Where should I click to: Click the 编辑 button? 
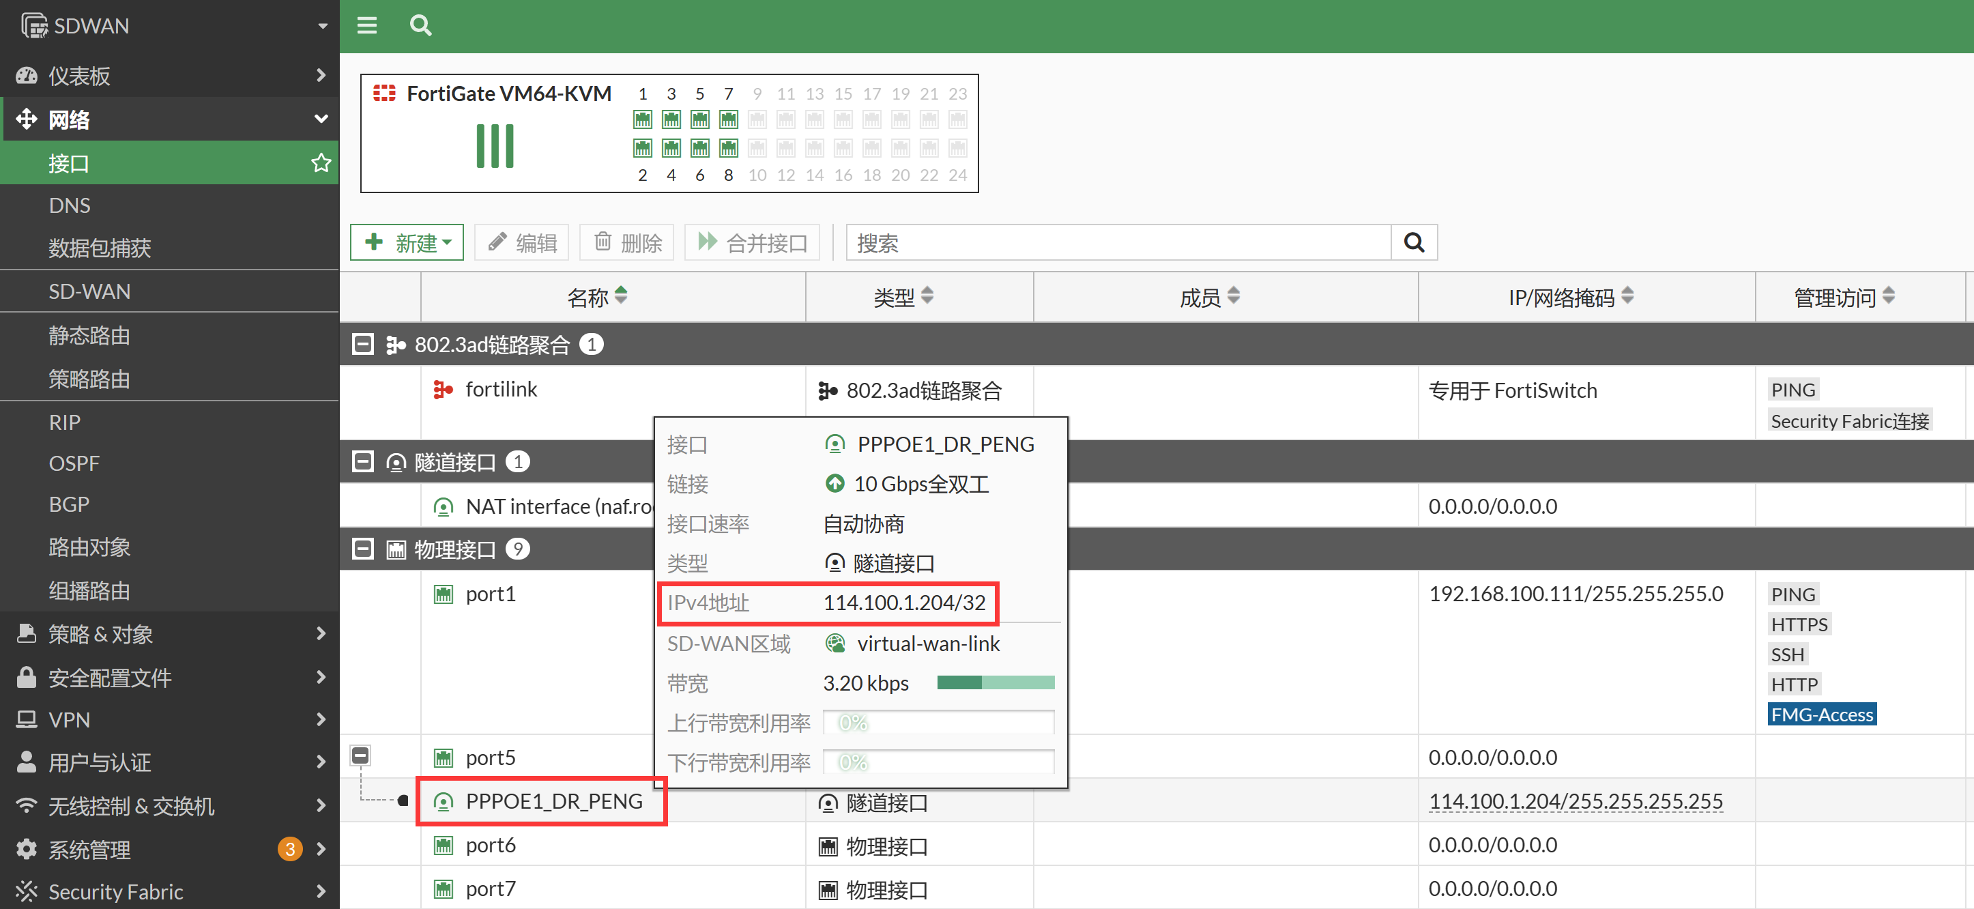(x=522, y=243)
